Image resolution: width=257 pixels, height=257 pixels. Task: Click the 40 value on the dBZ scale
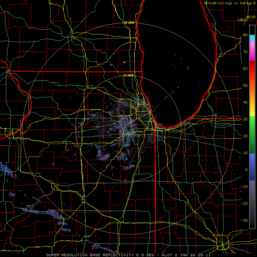click(245, 103)
